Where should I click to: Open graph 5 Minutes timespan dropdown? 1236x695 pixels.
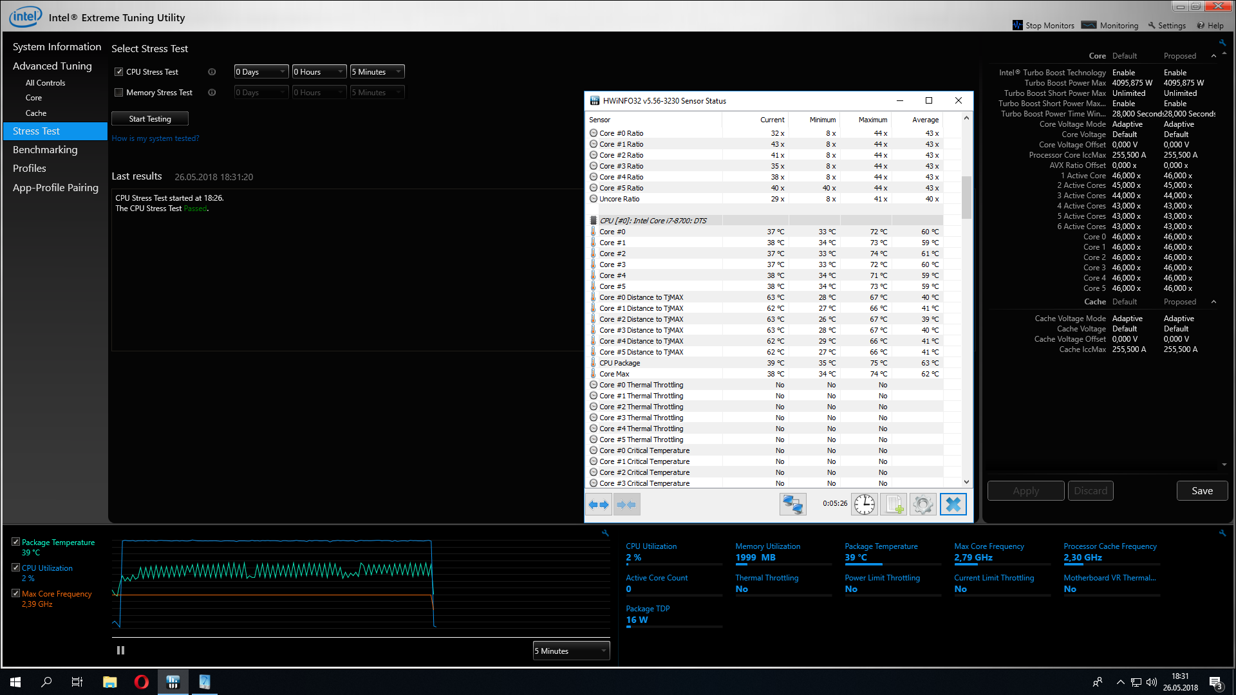point(571,651)
